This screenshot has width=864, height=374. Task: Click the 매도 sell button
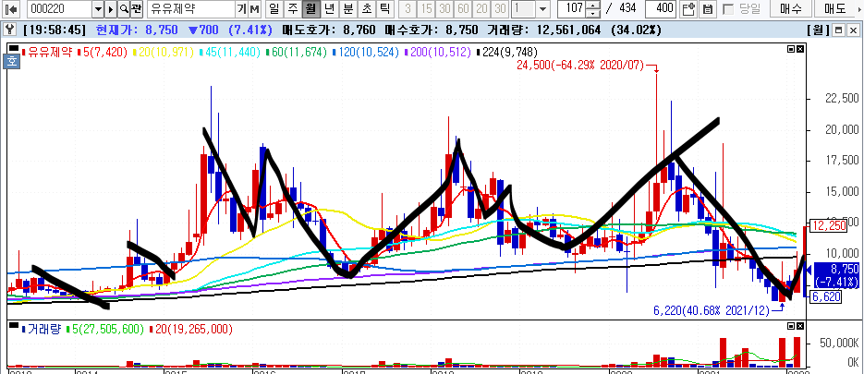click(836, 9)
